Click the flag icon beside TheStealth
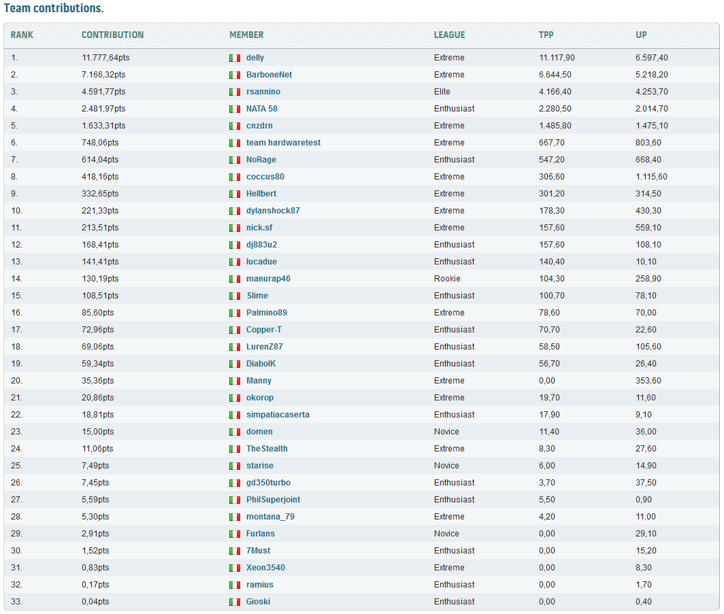 (235, 449)
